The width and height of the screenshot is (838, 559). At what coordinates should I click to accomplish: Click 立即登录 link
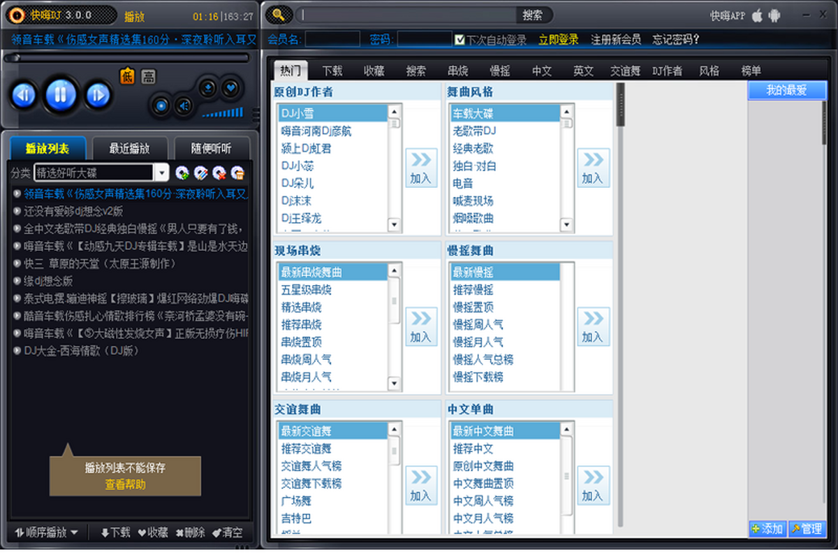pos(559,40)
